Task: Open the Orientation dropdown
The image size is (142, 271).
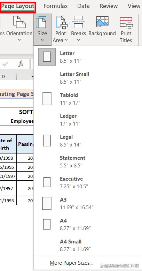Action: click(19, 29)
